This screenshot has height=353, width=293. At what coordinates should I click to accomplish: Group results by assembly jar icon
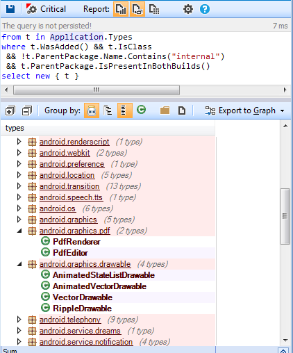[x=92, y=110]
